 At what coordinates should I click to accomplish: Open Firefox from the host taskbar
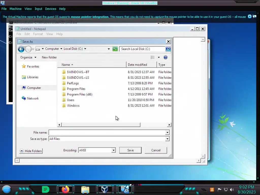(x=65, y=189)
